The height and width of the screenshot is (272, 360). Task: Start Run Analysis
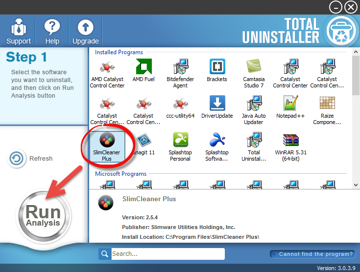point(43,216)
